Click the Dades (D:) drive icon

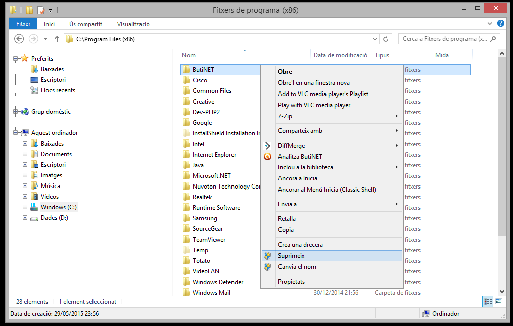tap(34, 218)
